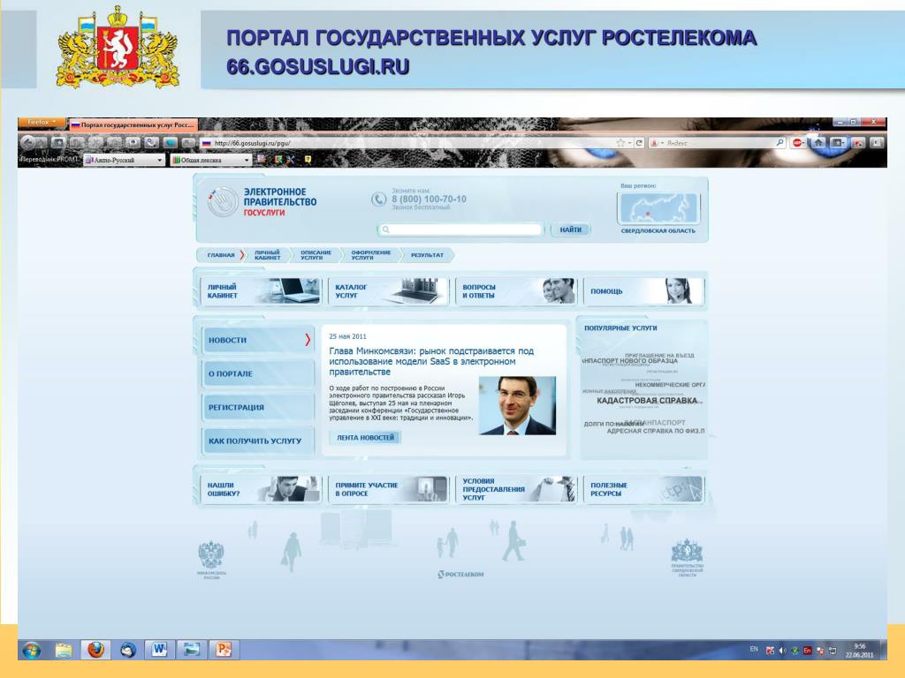905x678 pixels.
Task: Select the ЛИЧНЫЙ КАБИНЕТ breadcrumb step
Action: (267, 255)
